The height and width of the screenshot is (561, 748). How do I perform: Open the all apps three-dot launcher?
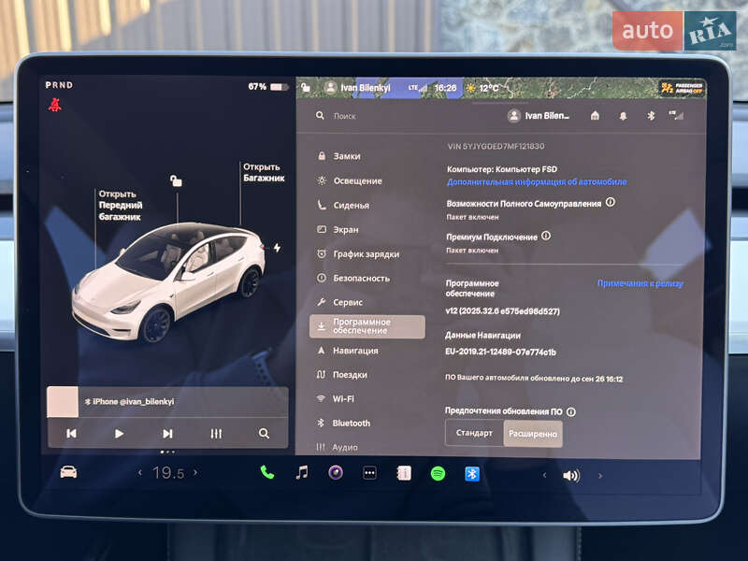pyautogui.click(x=369, y=473)
